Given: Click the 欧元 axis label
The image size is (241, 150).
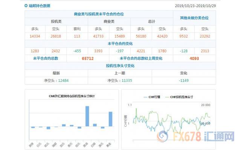Looking at the screenshot, I should 47,145.
